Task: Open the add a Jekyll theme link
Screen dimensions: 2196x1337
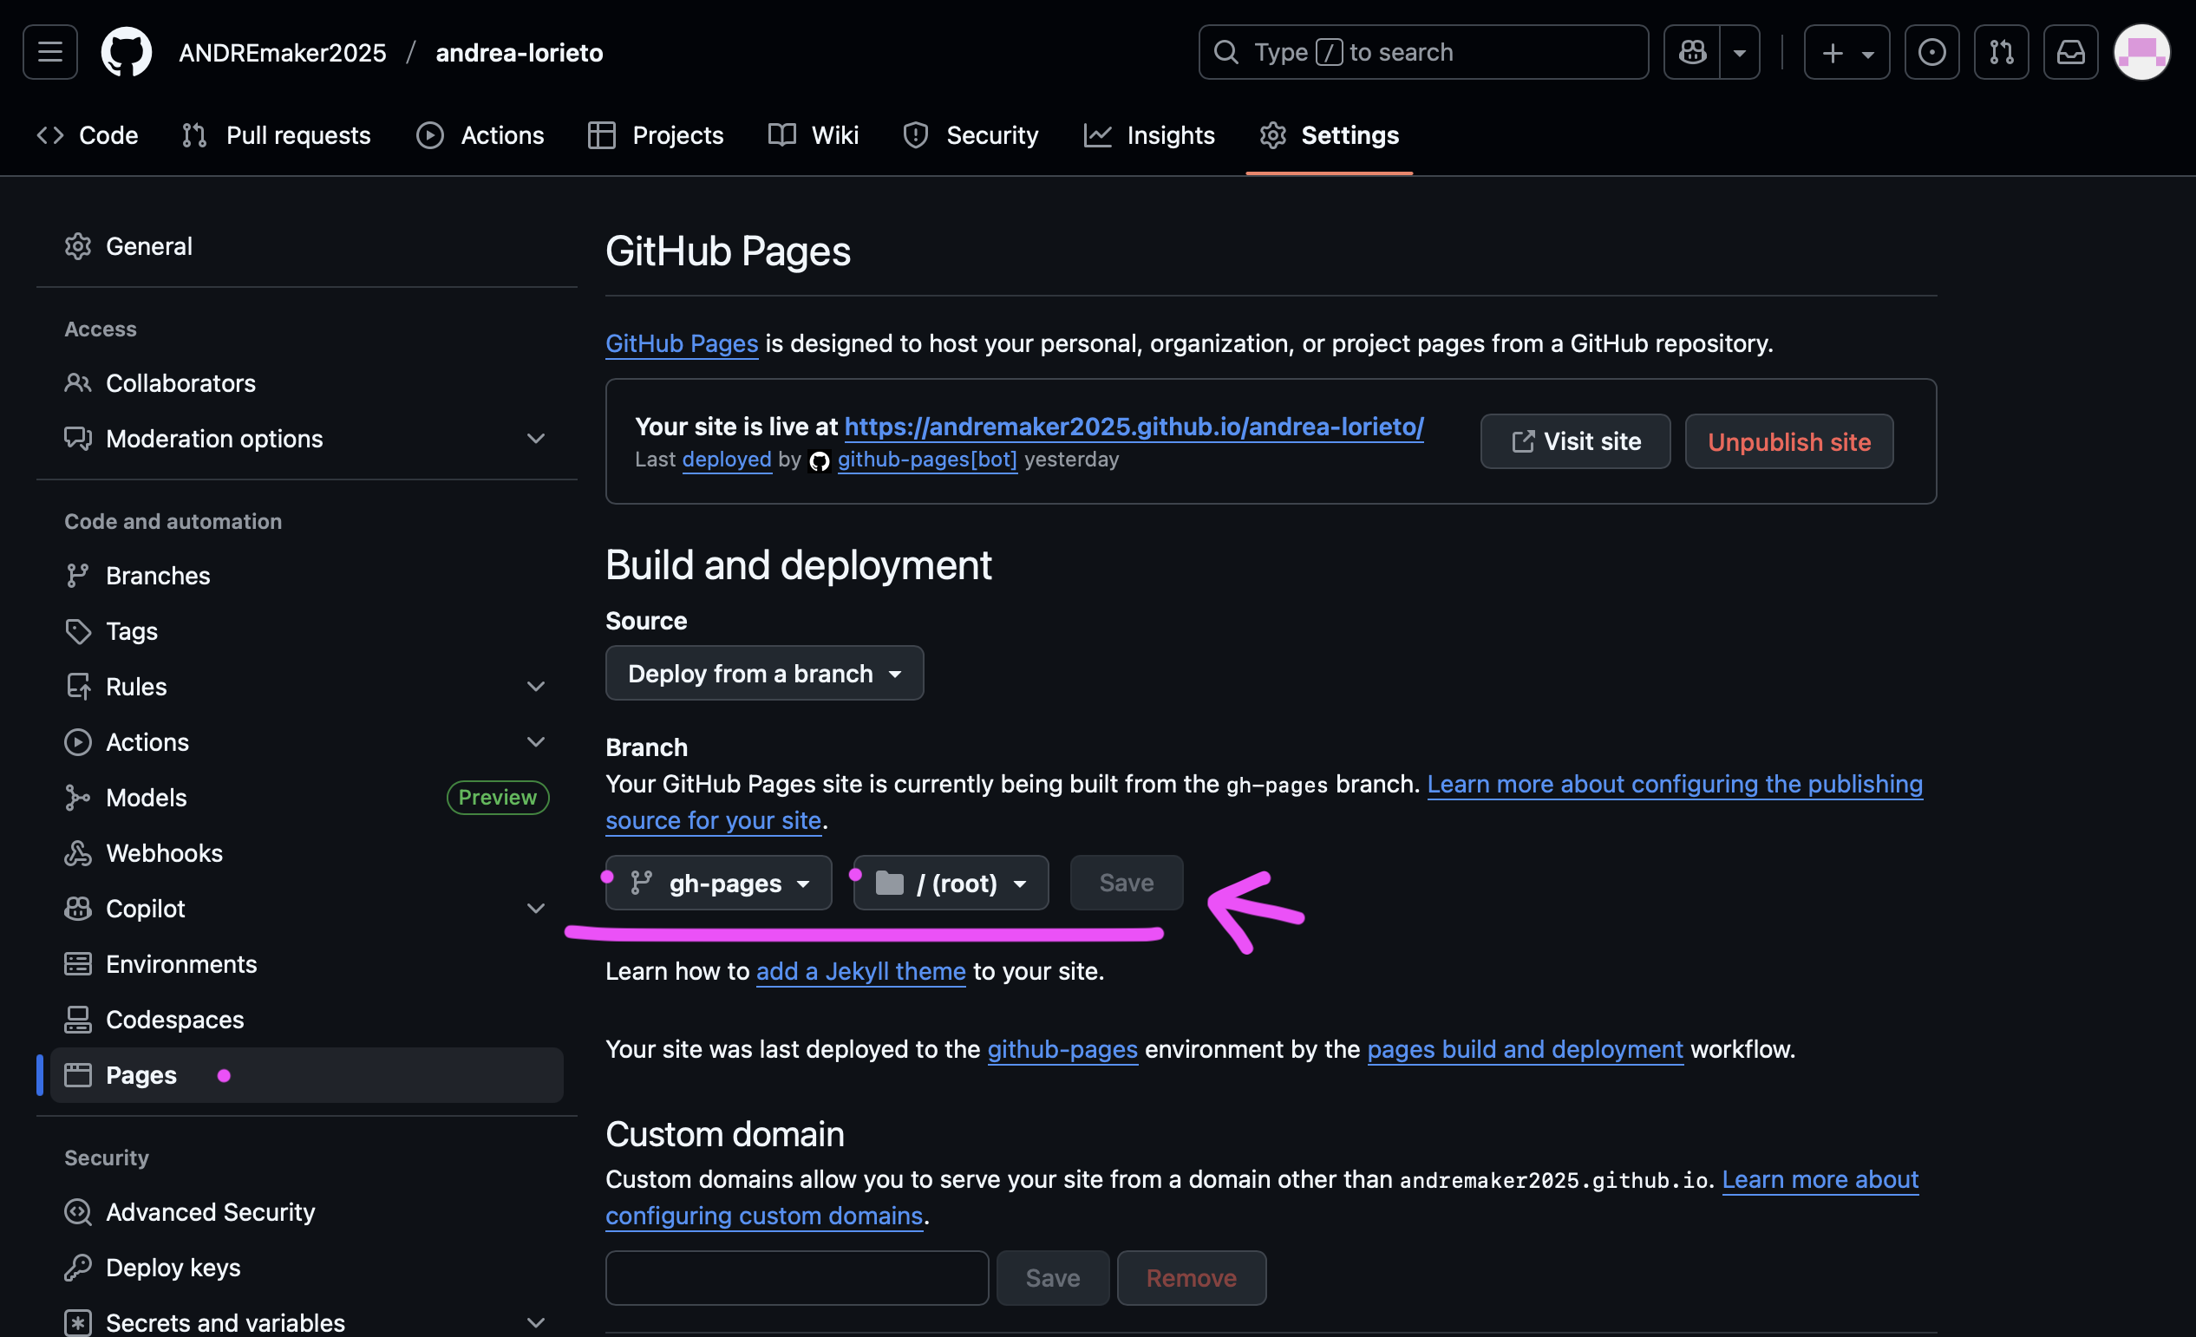Action: click(860, 971)
